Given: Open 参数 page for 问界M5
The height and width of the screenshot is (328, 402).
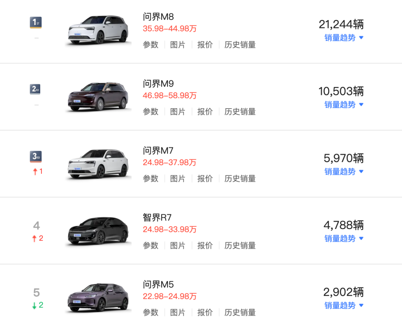Looking at the screenshot, I should coord(150,312).
